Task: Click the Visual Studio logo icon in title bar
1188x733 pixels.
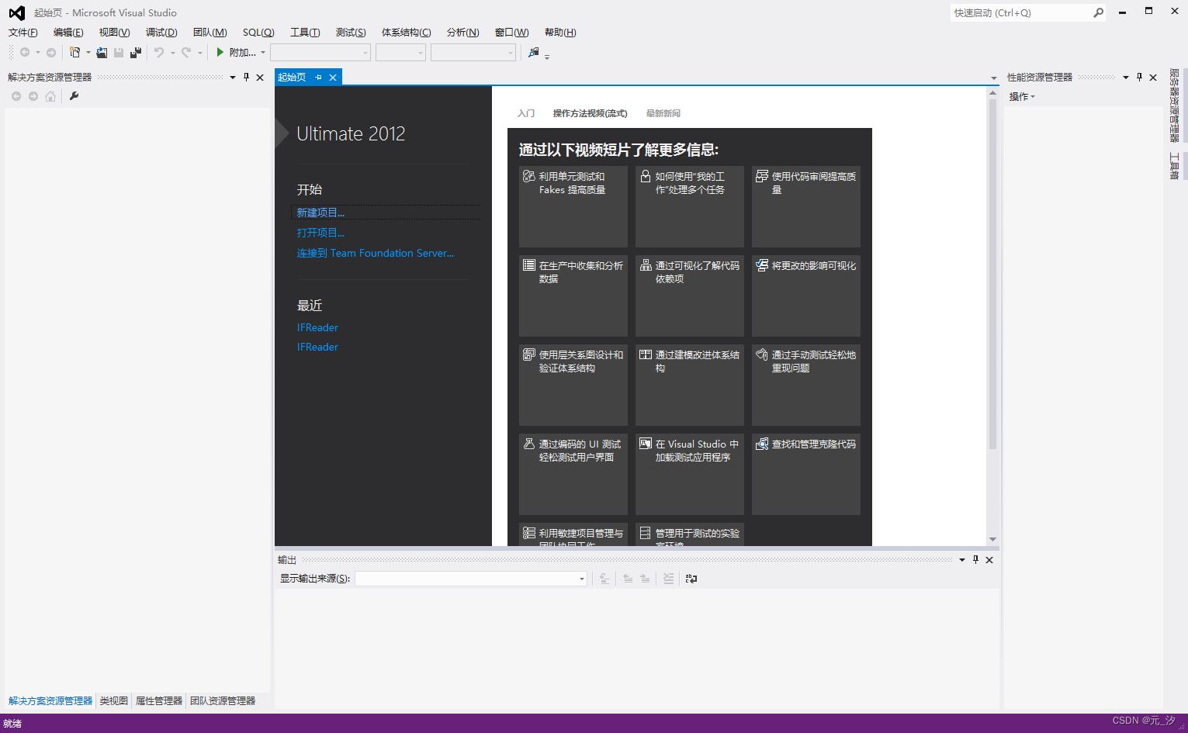Action: pos(16,12)
